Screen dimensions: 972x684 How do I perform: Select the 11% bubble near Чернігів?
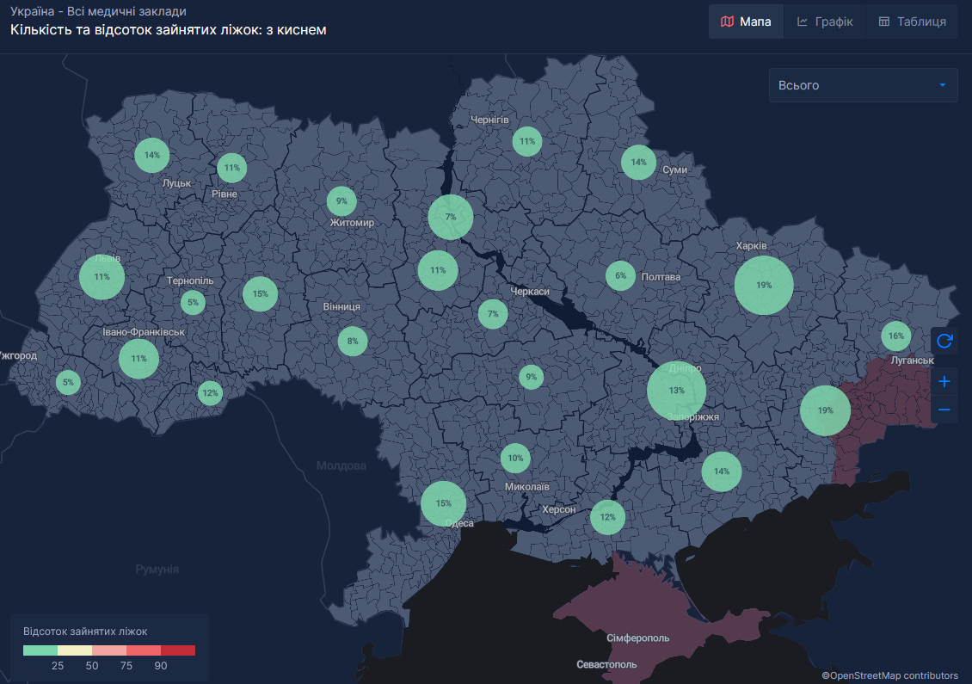527,141
